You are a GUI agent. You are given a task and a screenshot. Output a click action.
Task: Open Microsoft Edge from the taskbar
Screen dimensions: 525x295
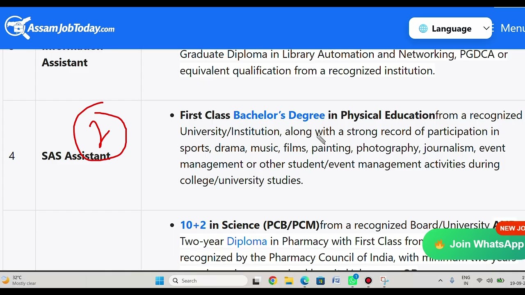pos(304,281)
